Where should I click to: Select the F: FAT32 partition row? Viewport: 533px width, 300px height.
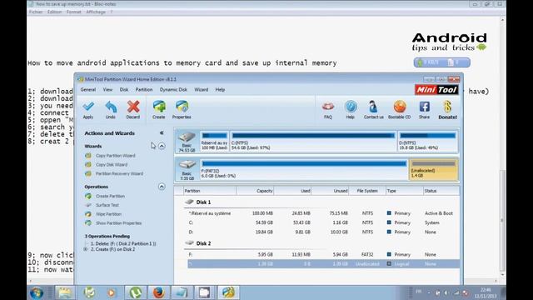(x=323, y=254)
